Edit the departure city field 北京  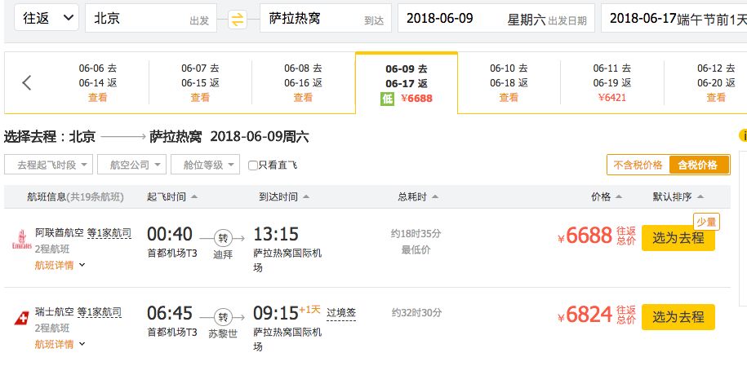[x=151, y=18]
